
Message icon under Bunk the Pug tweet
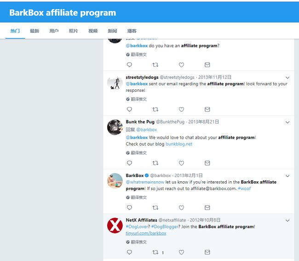(207, 163)
